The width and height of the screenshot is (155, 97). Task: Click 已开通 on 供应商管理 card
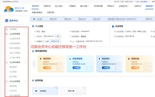click(76, 68)
